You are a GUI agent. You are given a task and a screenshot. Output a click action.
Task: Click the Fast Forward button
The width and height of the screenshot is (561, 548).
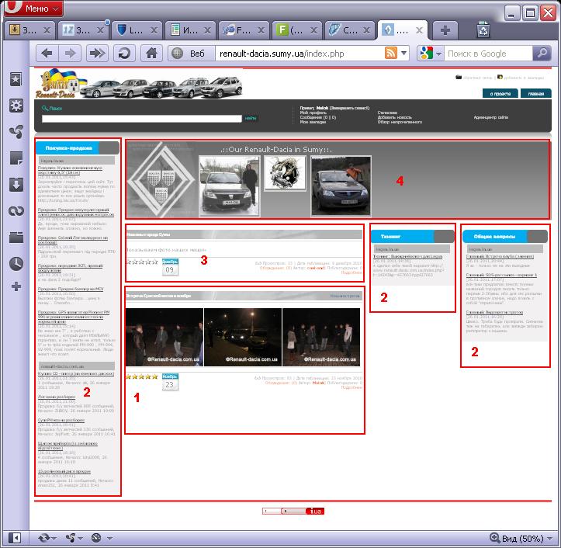pos(96,54)
